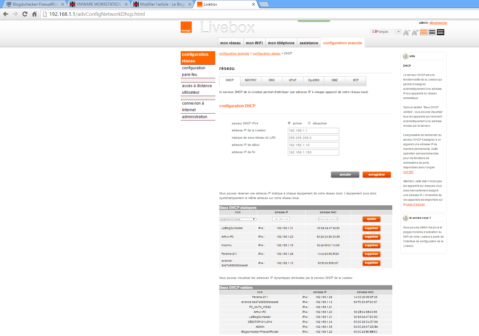479x336 pixels.
Task: Click the enregistrer button
Action: [377, 175]
